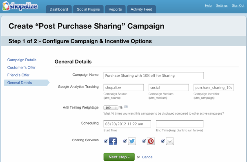Select the Facebook sharing icon

(x=113, y=141)
